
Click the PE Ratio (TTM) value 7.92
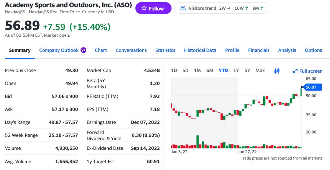coord(155,96)
